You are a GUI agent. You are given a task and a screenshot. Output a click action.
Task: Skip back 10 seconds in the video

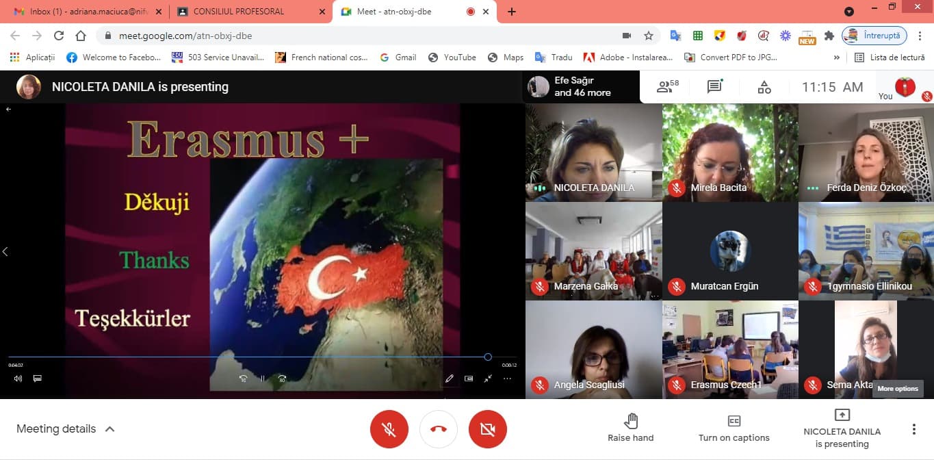tap(243, 378)
